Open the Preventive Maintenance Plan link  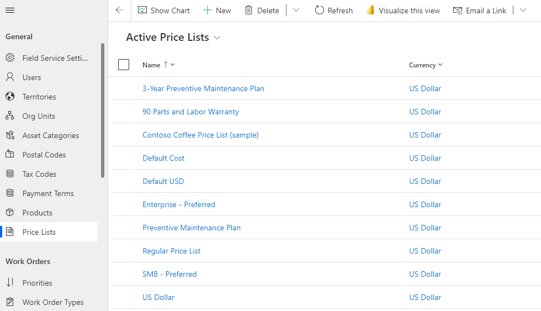(192, 228)
